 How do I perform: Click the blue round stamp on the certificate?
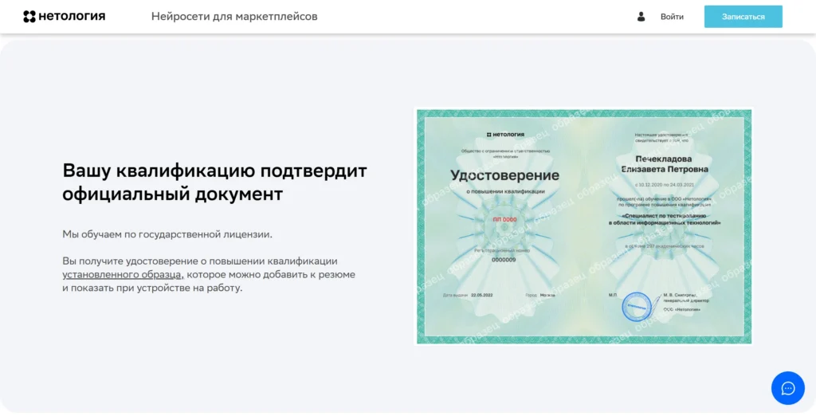pyautogui.click(x=637, y=307)
